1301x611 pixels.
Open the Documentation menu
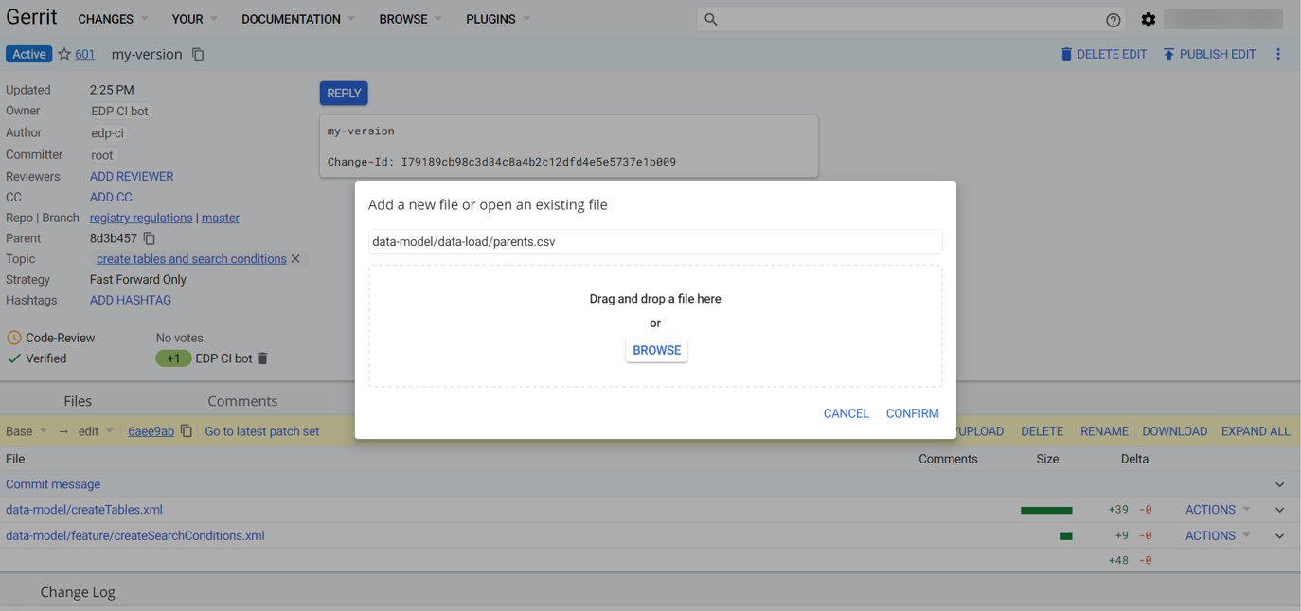pos(298,19)
